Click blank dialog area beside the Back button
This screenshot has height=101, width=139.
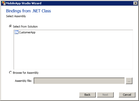click(44, 95)
